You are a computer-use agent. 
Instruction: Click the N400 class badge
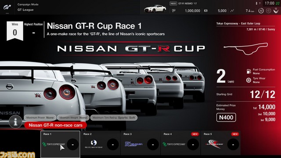(226, 118)
